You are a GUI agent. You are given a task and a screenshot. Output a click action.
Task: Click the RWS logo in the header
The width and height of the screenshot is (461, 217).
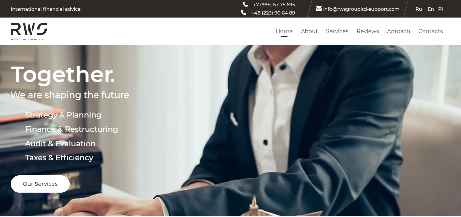[x=29, y=31]
